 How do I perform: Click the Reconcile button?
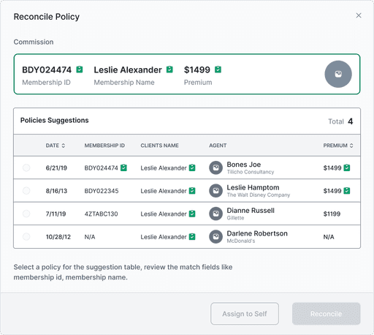click(327, 314)
